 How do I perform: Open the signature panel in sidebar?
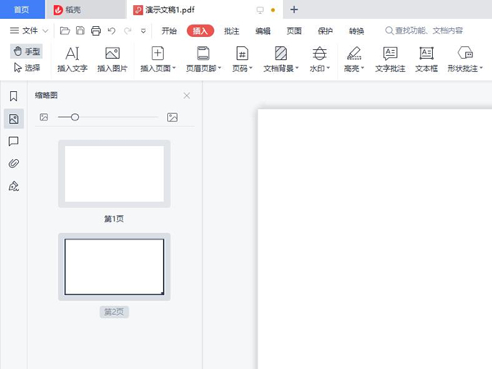(x=13, y=186)
